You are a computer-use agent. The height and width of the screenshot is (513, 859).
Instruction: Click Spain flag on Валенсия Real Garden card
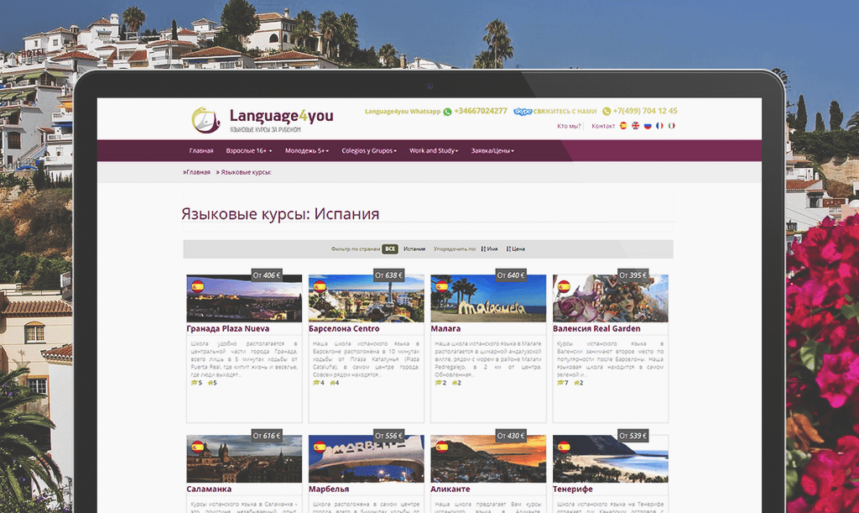565,286
